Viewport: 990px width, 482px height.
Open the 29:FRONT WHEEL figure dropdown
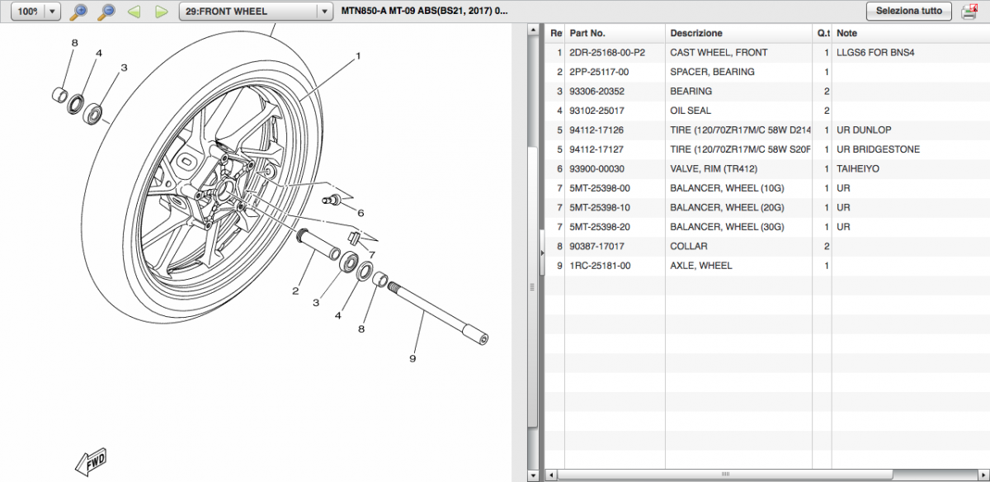click(256, 12)
